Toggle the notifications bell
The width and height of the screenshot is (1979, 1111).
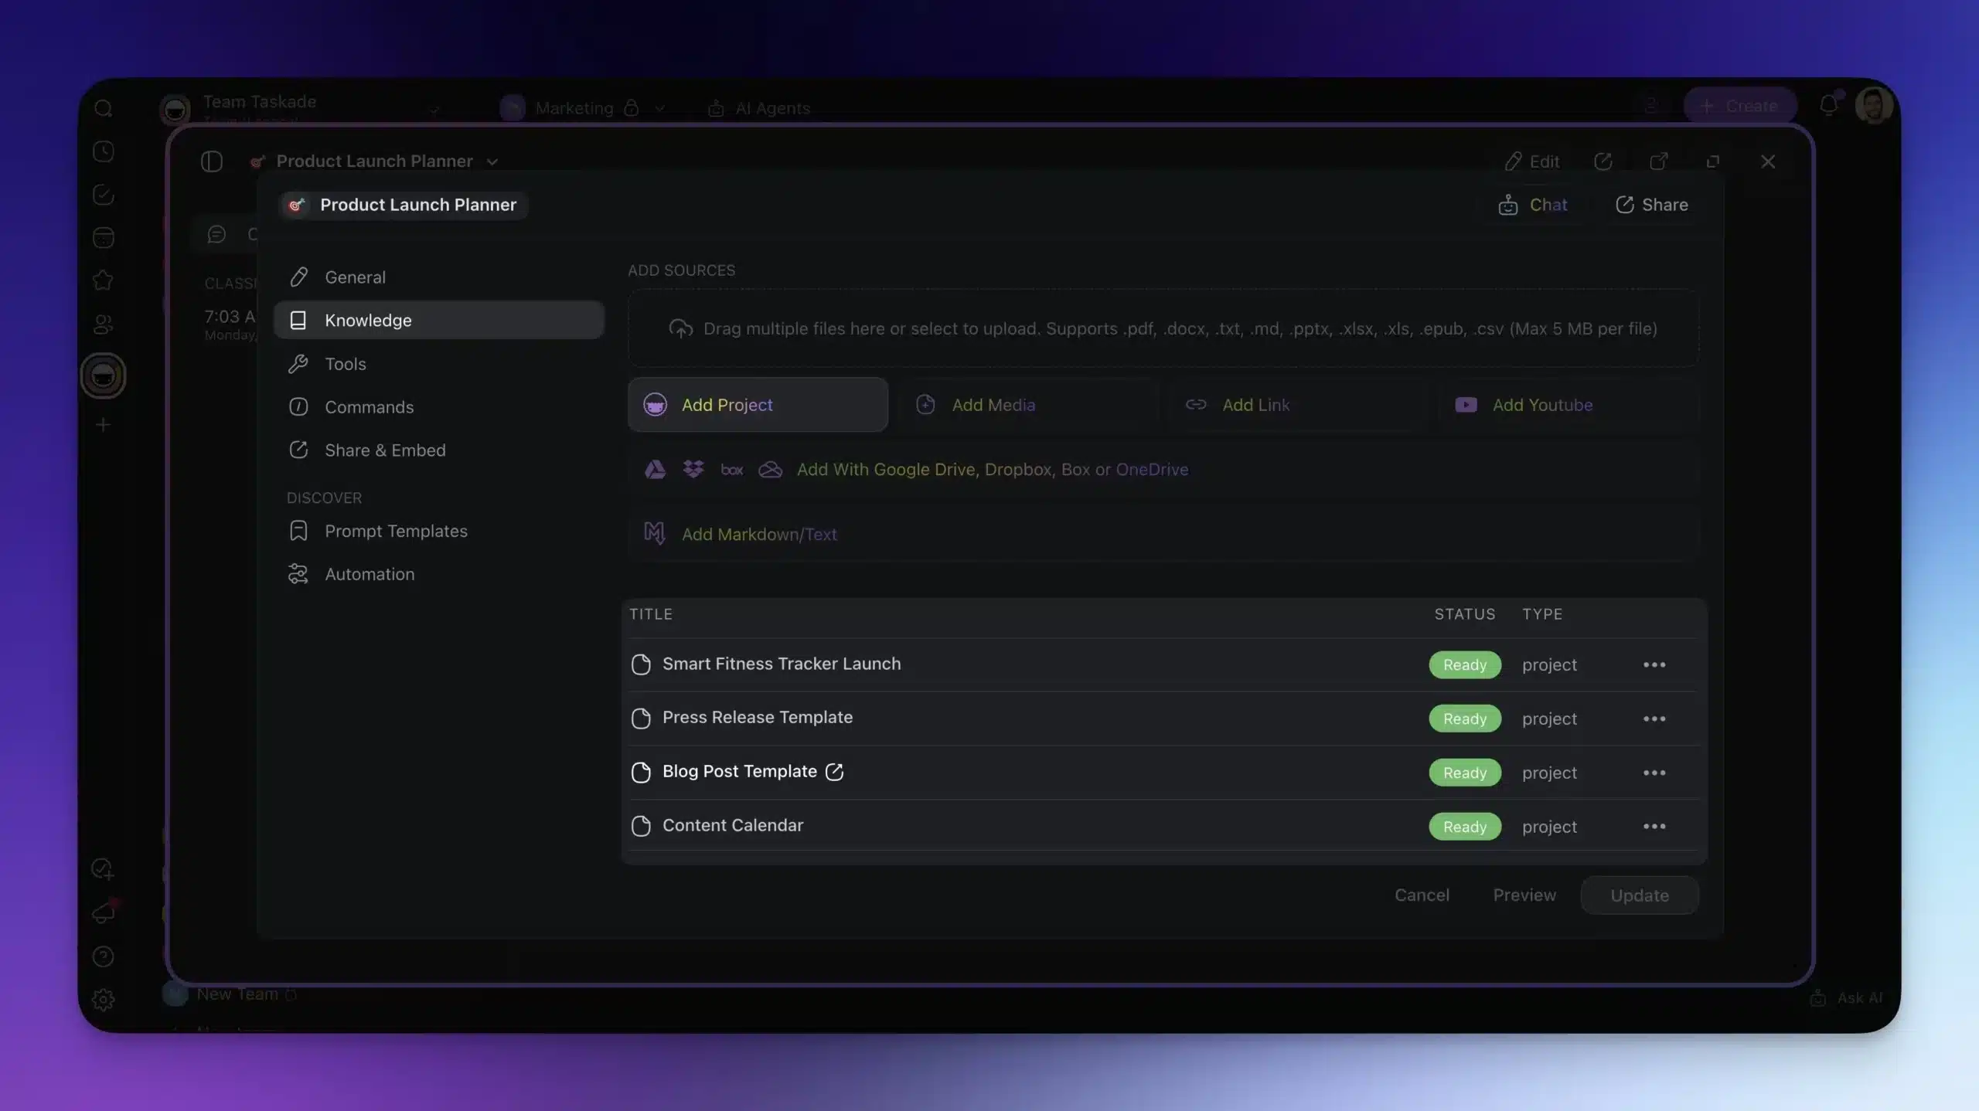coord(1829,105)
